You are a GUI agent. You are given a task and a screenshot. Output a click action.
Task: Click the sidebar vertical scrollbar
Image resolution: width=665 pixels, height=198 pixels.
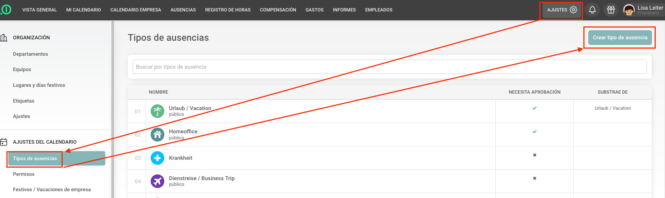(113, 109)
